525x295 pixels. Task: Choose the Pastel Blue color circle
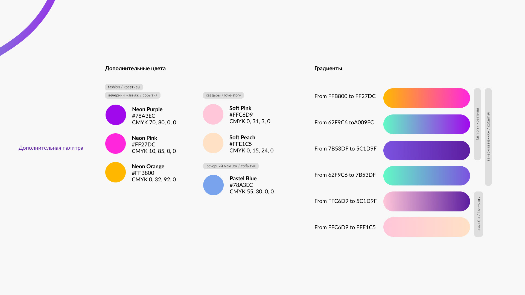(213, 185)
